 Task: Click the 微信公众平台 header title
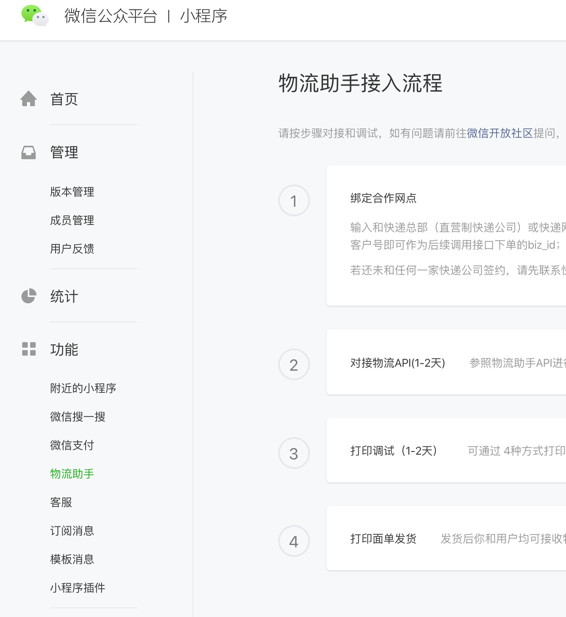click(111, 16)
